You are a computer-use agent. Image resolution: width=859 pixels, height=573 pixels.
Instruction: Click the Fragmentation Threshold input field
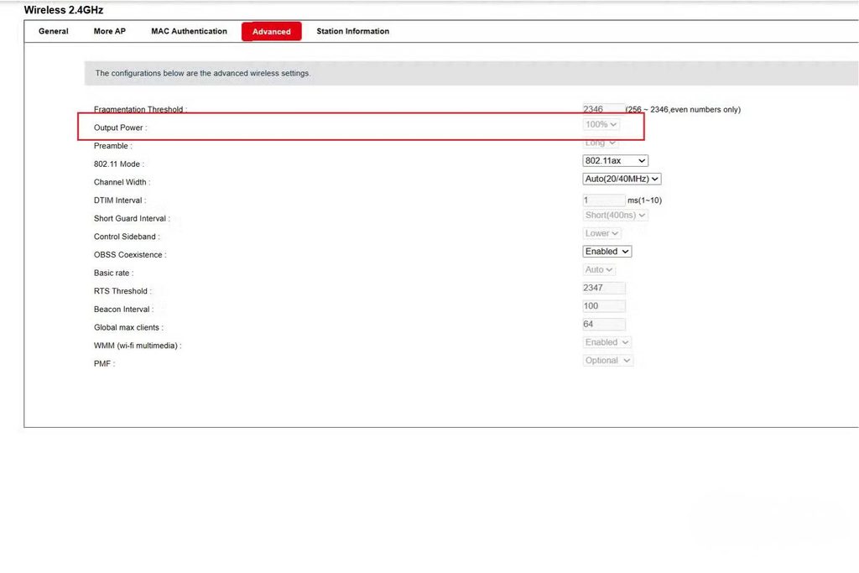(x=603, y=109)
